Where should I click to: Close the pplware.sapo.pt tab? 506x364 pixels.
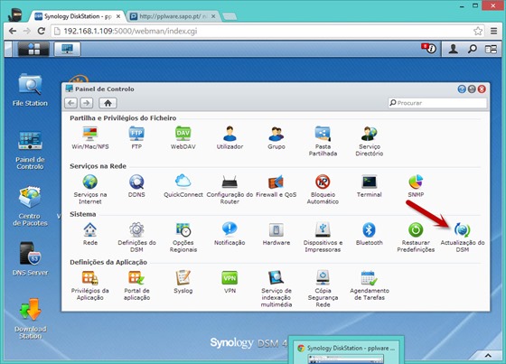[213, 16]
